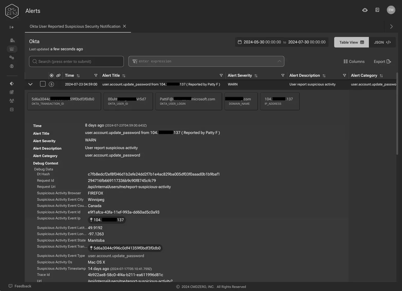Select the DOMAIN_NAME card
Image resolution: width=402 pixels, height=291 pixels.
[241, 101]
